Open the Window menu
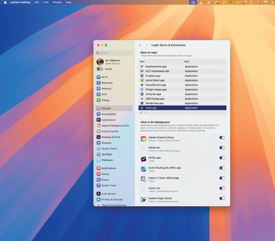275x241 pixels. (x=57, y=2)
